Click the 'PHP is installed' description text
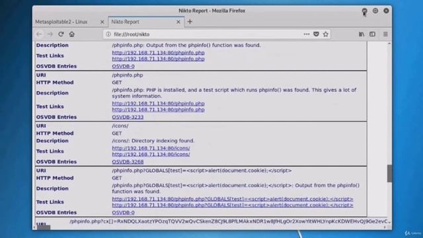Screen dimensions: 423x238 [234, 93]
